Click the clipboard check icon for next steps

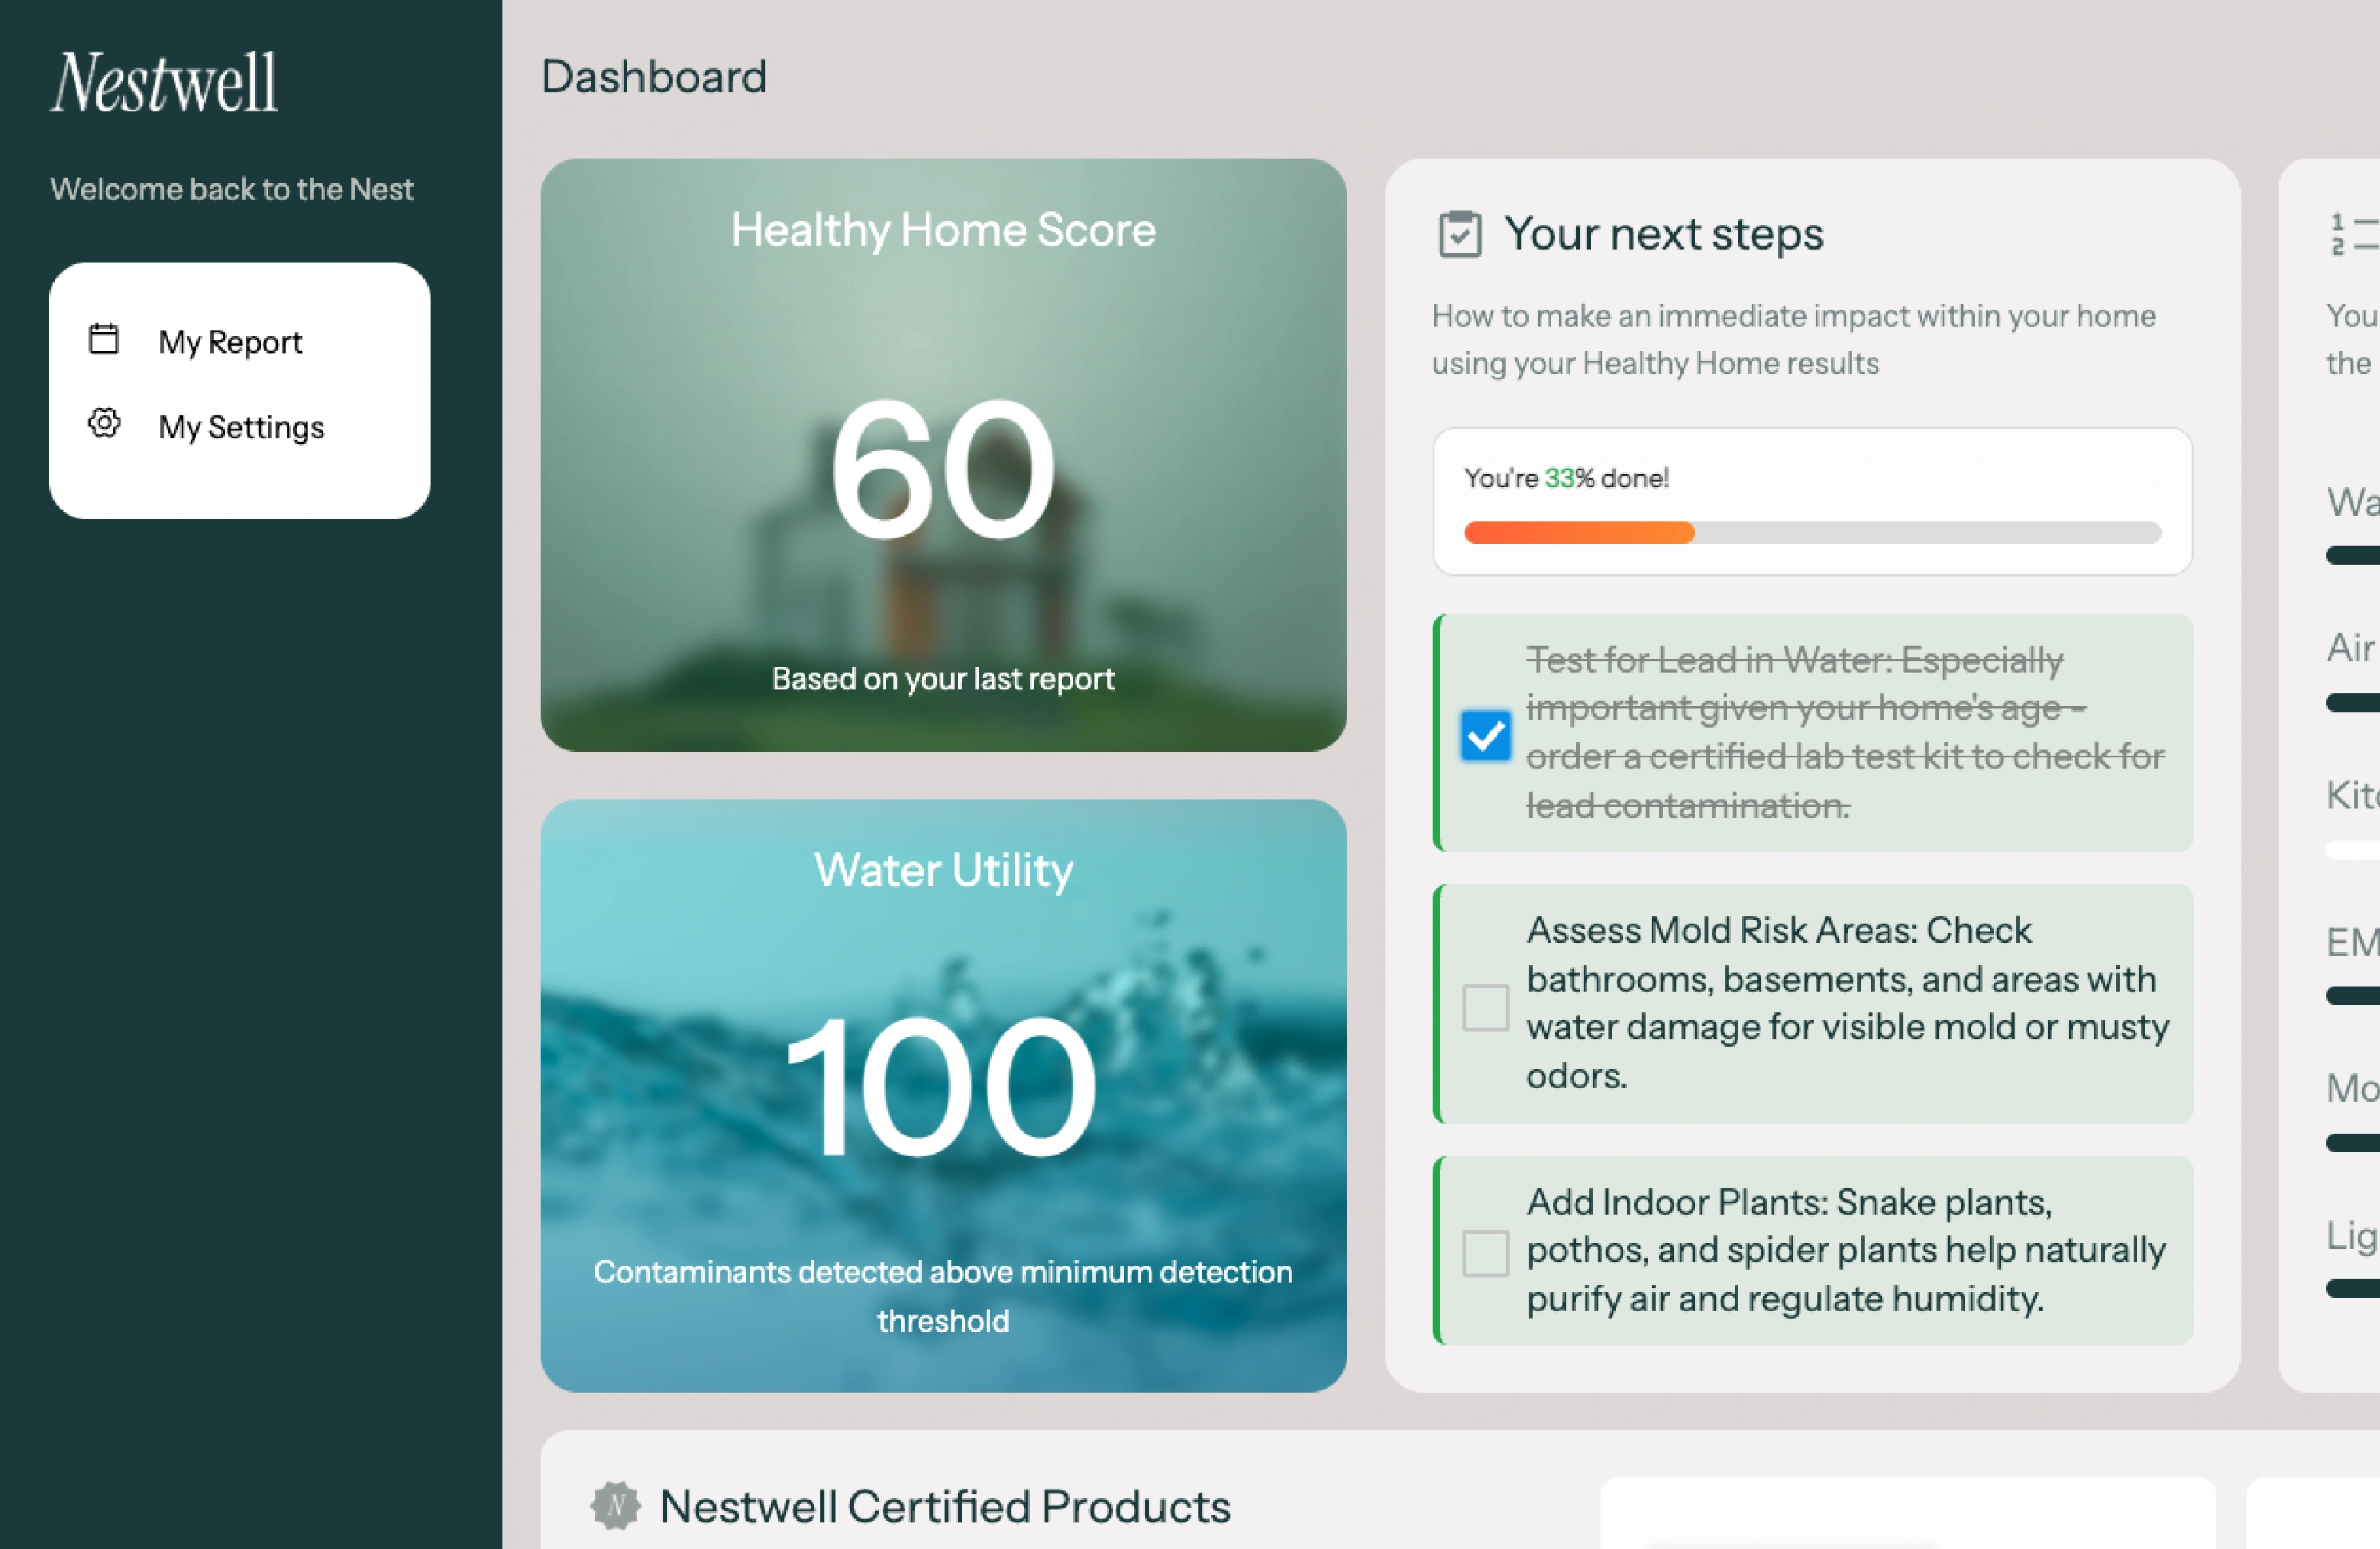1459,234
